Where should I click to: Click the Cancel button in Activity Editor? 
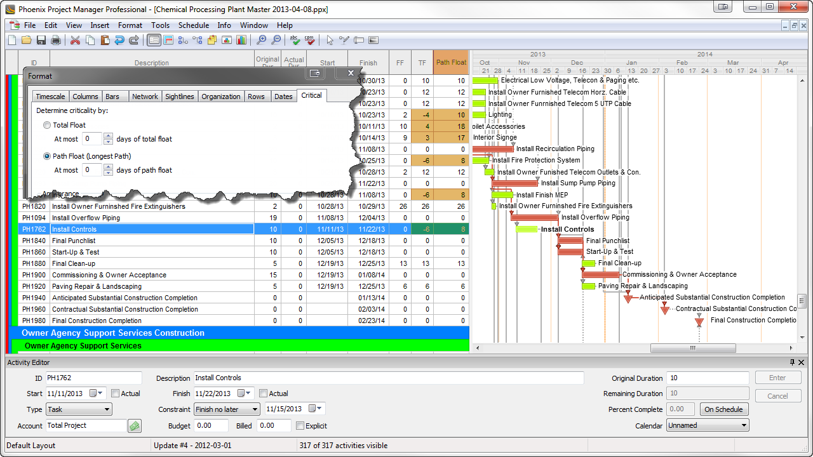(777, 396)
